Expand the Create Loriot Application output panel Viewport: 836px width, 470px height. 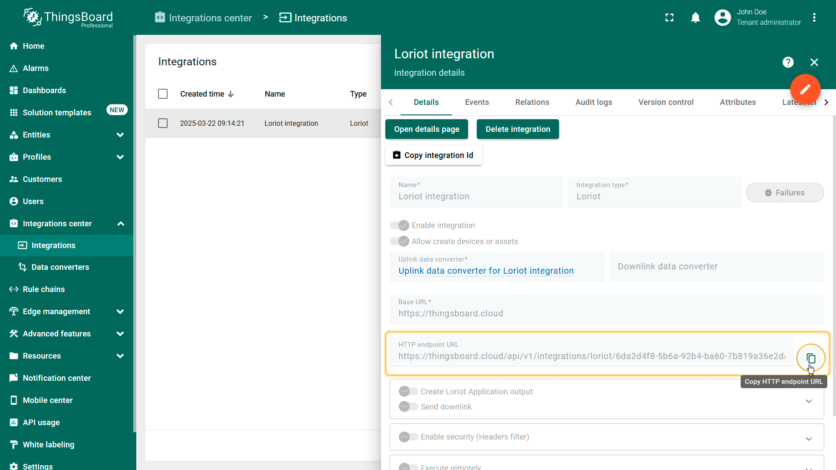pyautogui.click(x=809, y=401)
